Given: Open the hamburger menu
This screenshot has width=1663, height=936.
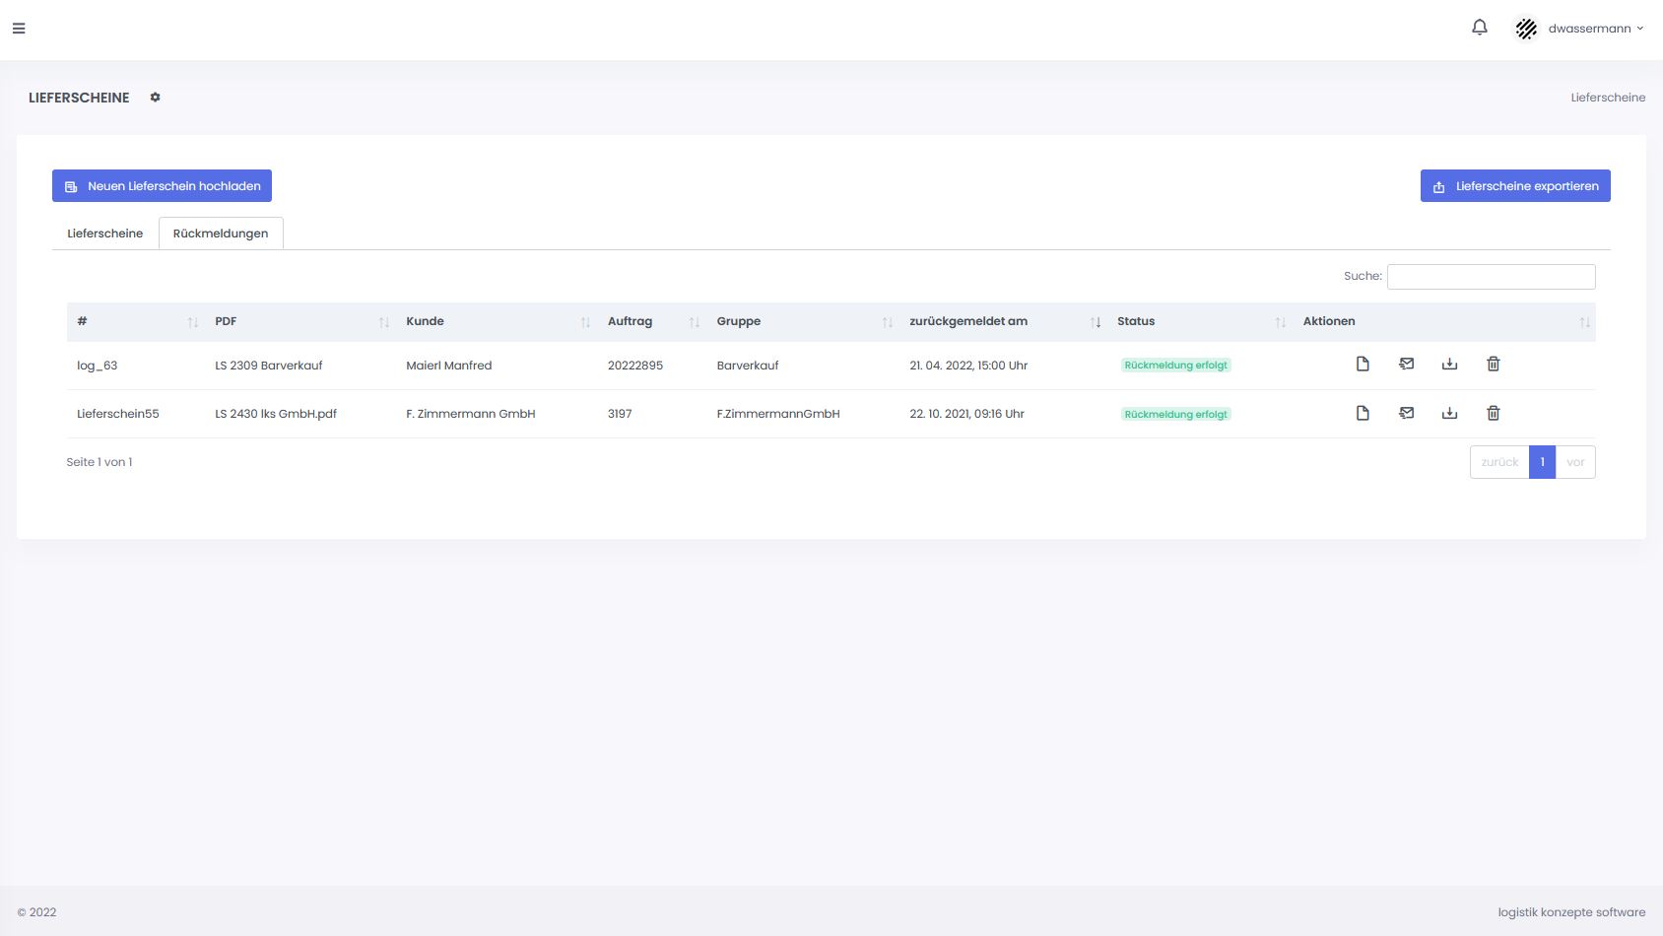Looking at the screenshot, I should [19, 29].
